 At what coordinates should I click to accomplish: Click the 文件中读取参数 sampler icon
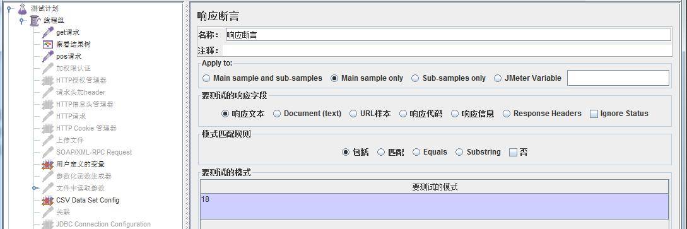48,188
